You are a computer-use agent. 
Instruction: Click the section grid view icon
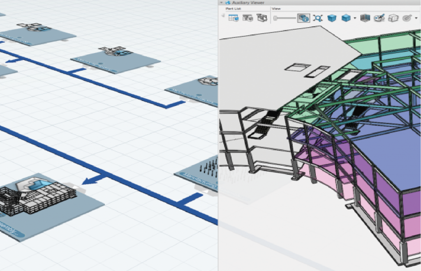(x=365, y=18)
